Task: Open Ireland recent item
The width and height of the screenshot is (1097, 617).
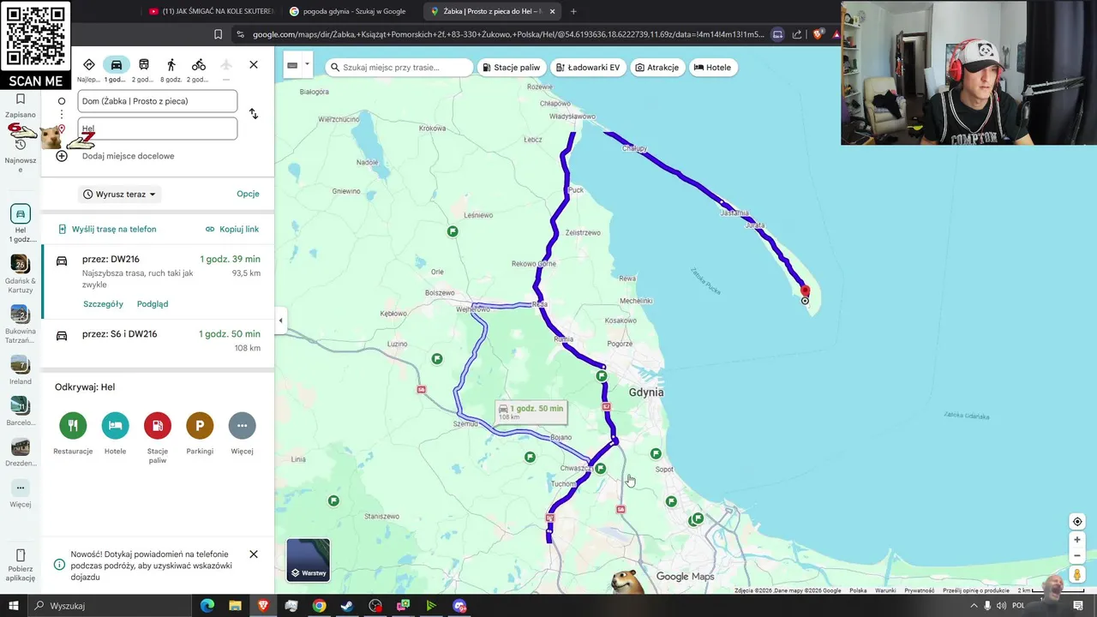Action: (x=21, y=370)
